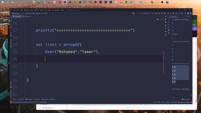The image size is (201, 113).
Task: Select the Run panel output tab
Action: [x=173, y=16]
